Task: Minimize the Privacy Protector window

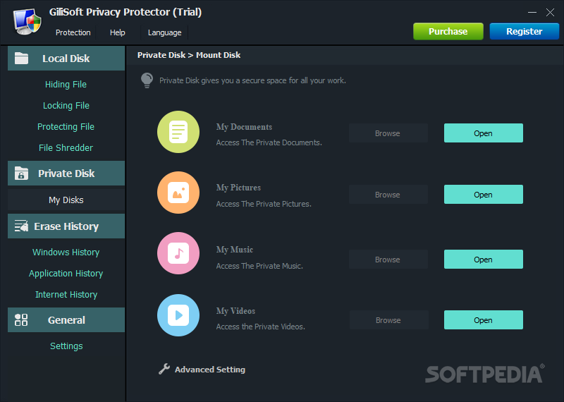Action: click(532, 12)
